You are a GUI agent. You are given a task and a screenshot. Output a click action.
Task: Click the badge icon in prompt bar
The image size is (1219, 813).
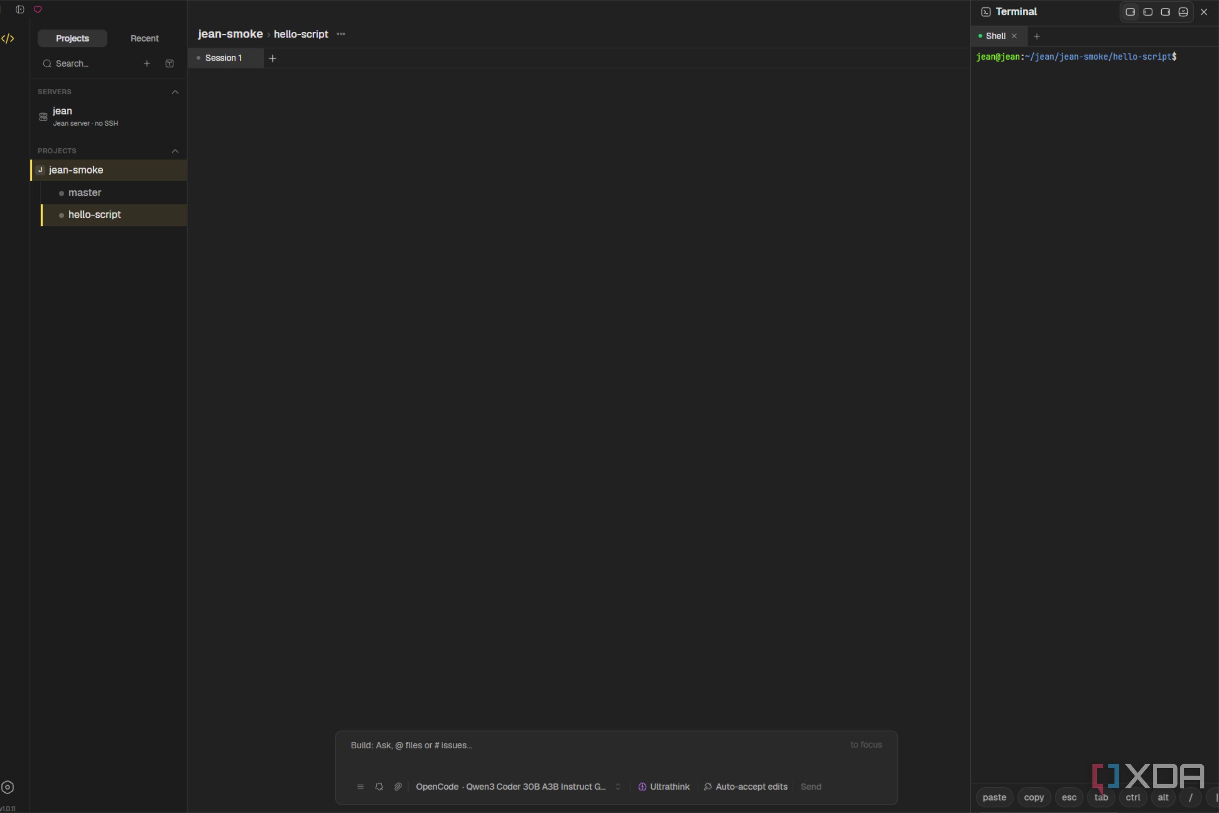point(380,787)
